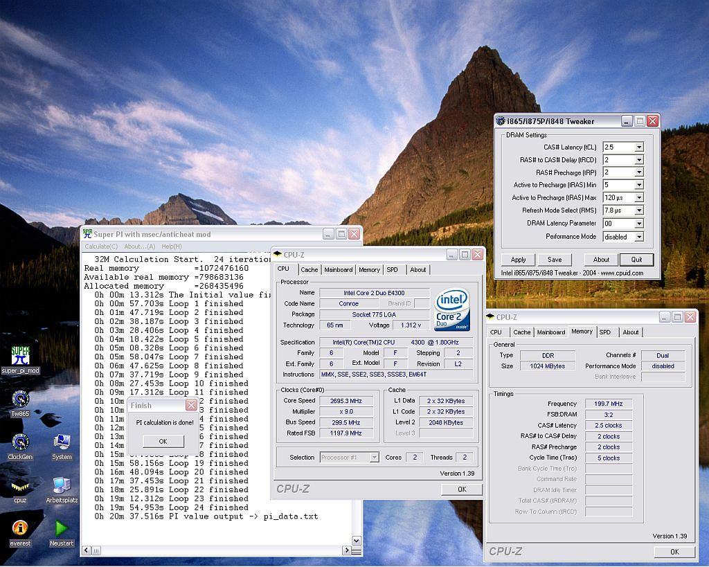Open the cpuz desktop icon
This screenshot has width=709, height=567.
click(20, 489)
